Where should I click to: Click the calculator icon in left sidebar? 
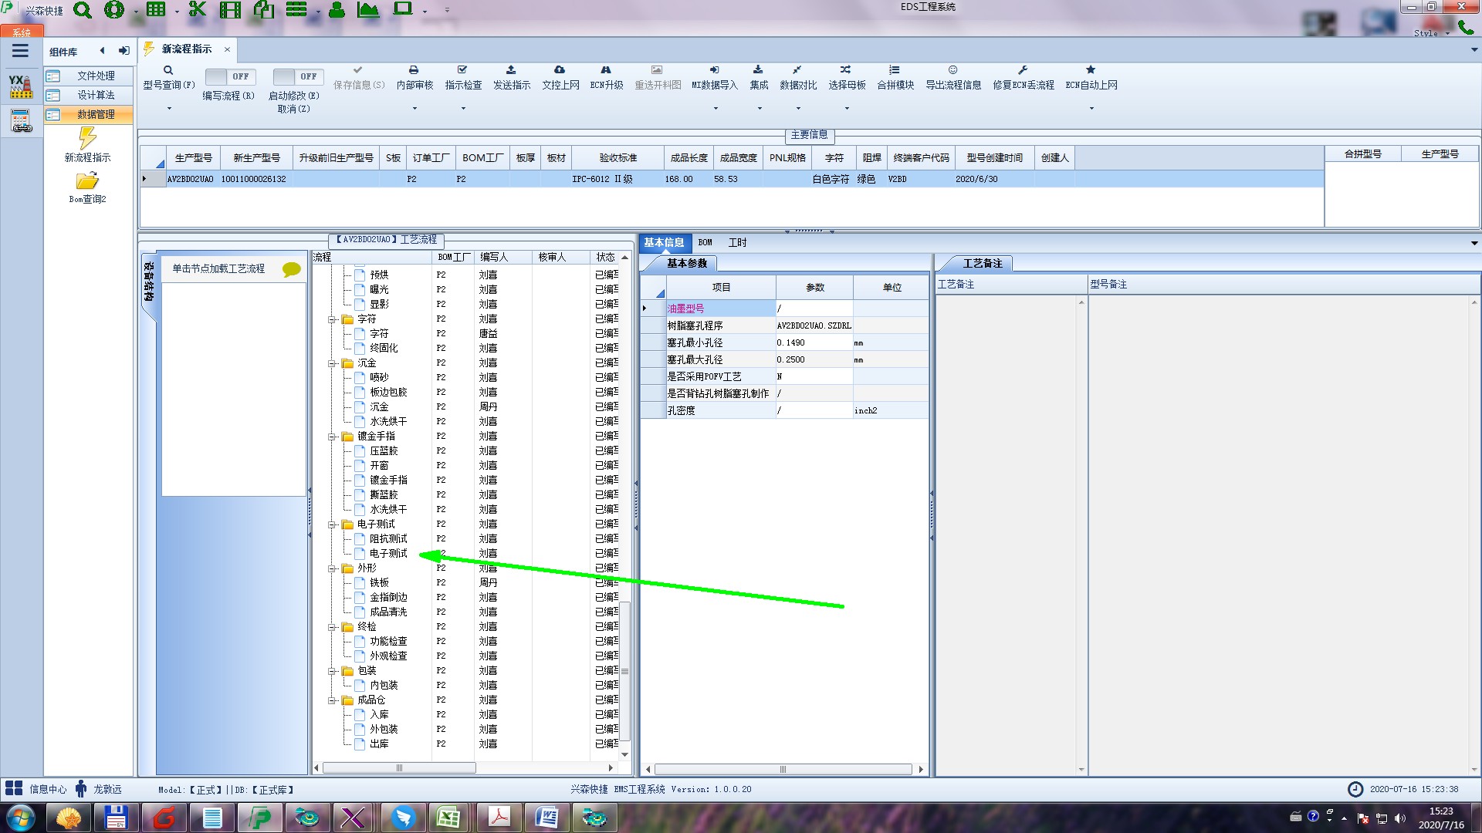click(21, 121)
